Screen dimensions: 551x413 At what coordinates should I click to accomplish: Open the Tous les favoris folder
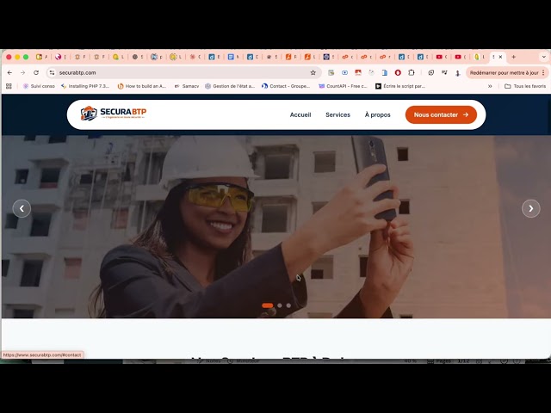[x=525, y=86]
